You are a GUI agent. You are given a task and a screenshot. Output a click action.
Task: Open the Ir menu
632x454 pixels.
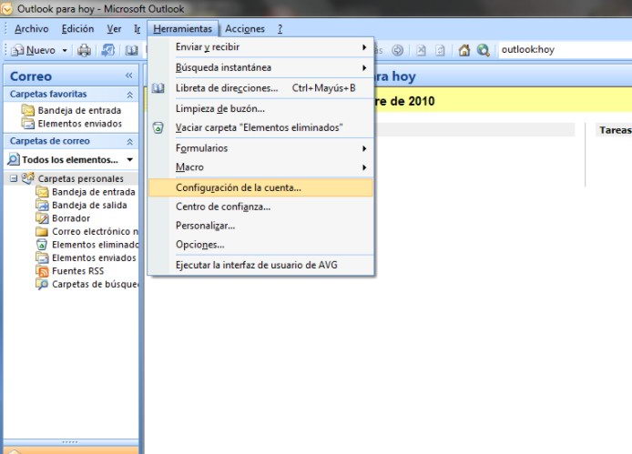pos(137,29)
